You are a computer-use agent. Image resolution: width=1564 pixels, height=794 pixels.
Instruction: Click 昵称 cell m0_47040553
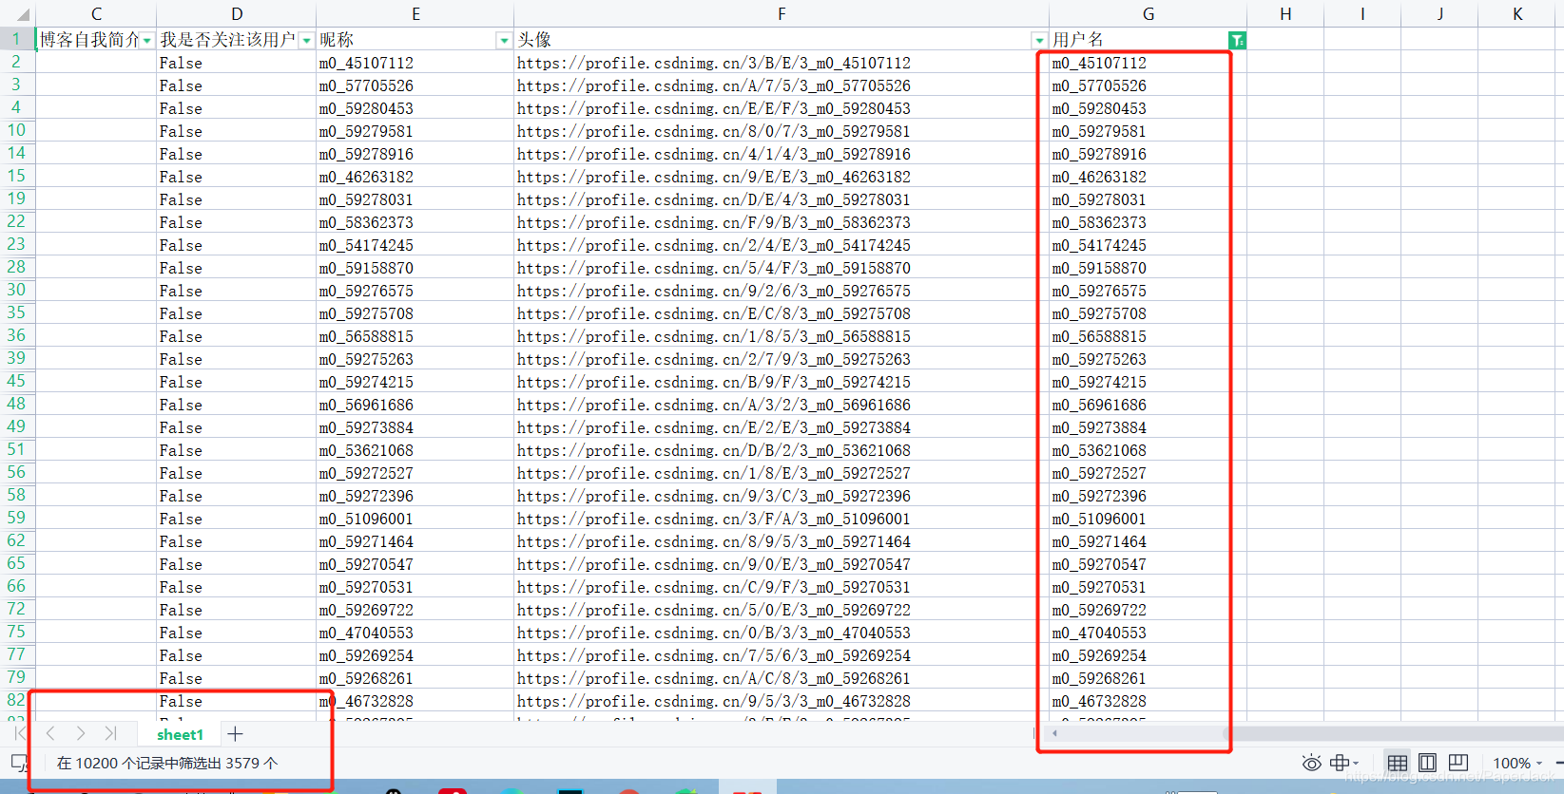click(415, 633)
